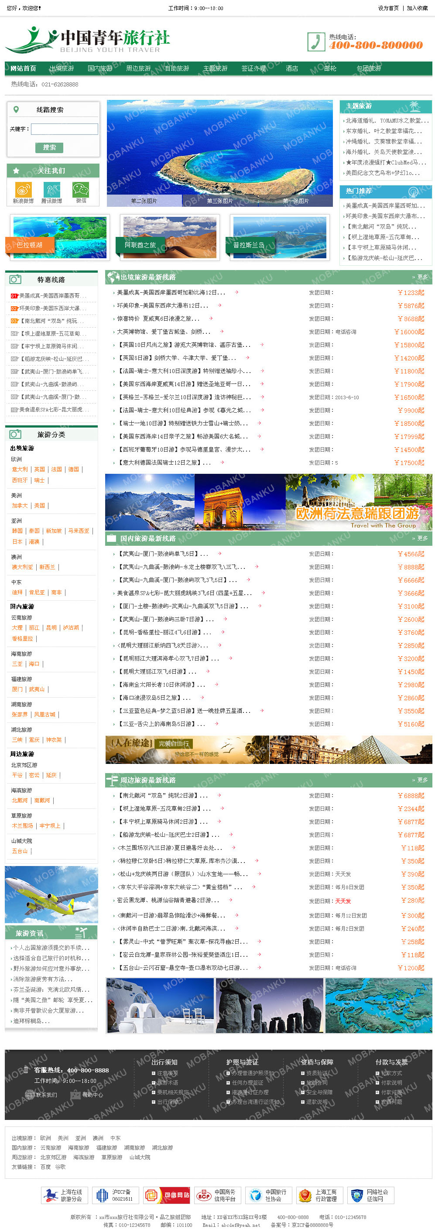Open the 中国商务信用平台 BCP badge
Image resolution: width=435 pixels, height=1229 pixels.
(217, 1195)
